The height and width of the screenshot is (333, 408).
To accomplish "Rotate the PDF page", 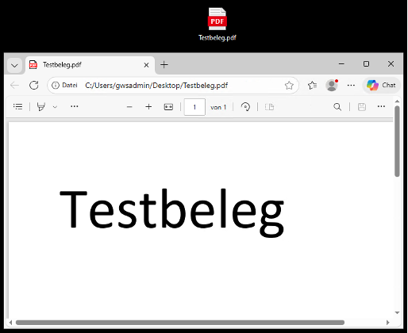I will (x=245, y=107).
